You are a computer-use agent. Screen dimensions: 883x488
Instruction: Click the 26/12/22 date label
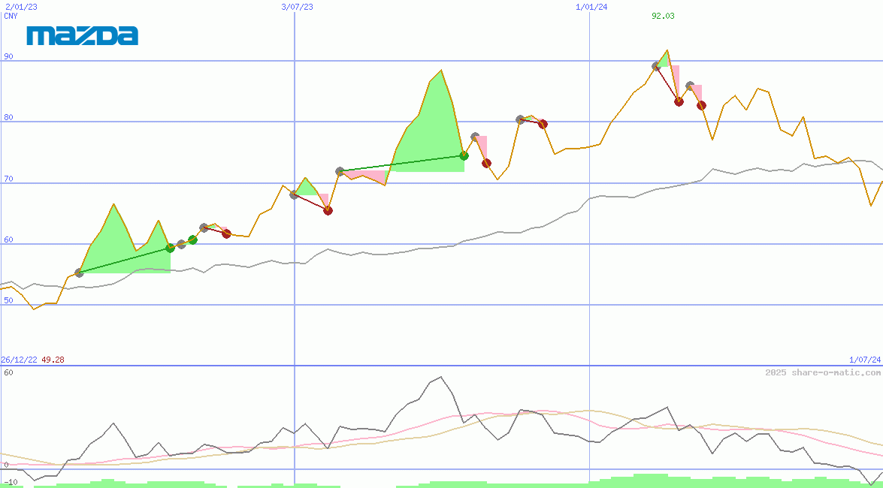(x=19, y=360)
